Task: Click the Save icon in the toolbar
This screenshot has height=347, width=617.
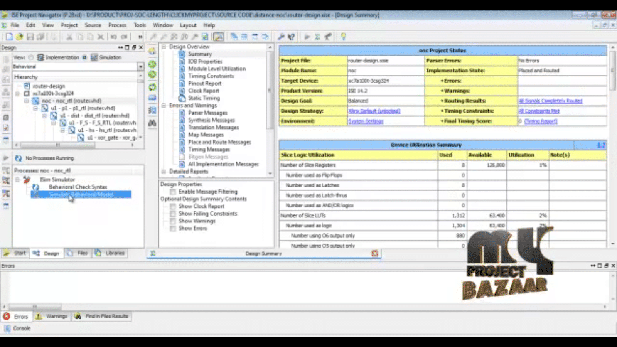Action: pos(30,37)
